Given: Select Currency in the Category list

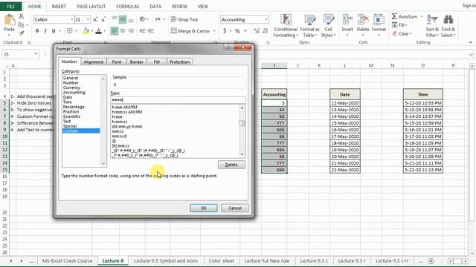Looking at the screenshot, I should click(x=71, y=88).
